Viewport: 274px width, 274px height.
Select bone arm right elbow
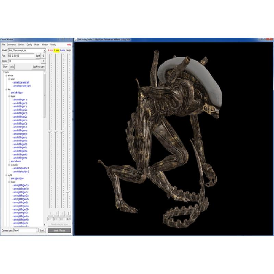click(x=17, y=178)
